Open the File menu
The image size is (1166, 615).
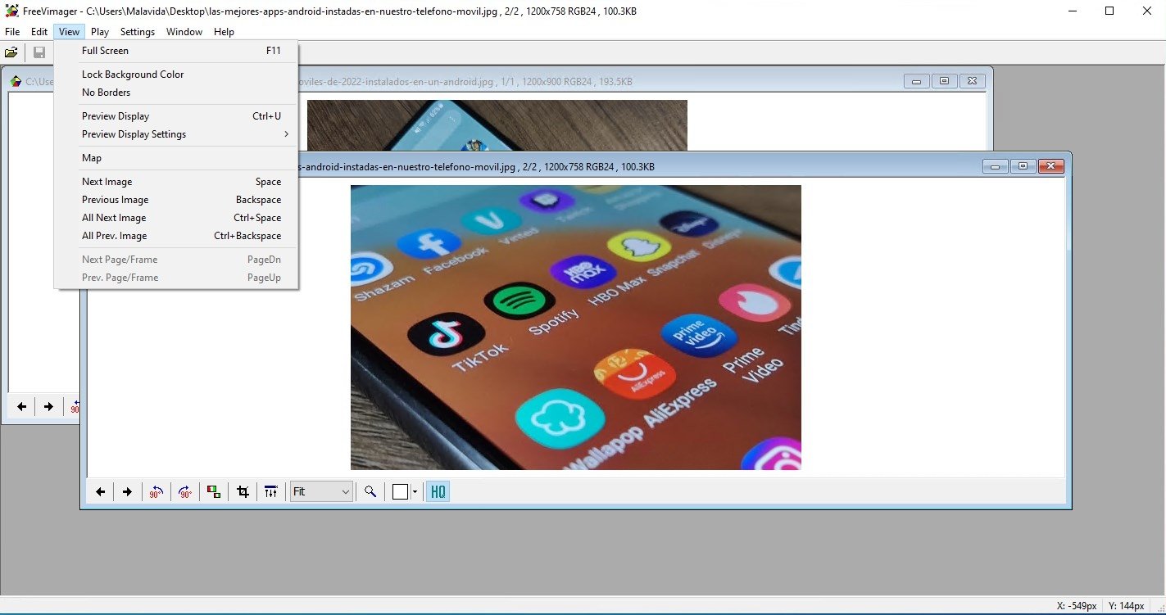(x=12, y=32)
